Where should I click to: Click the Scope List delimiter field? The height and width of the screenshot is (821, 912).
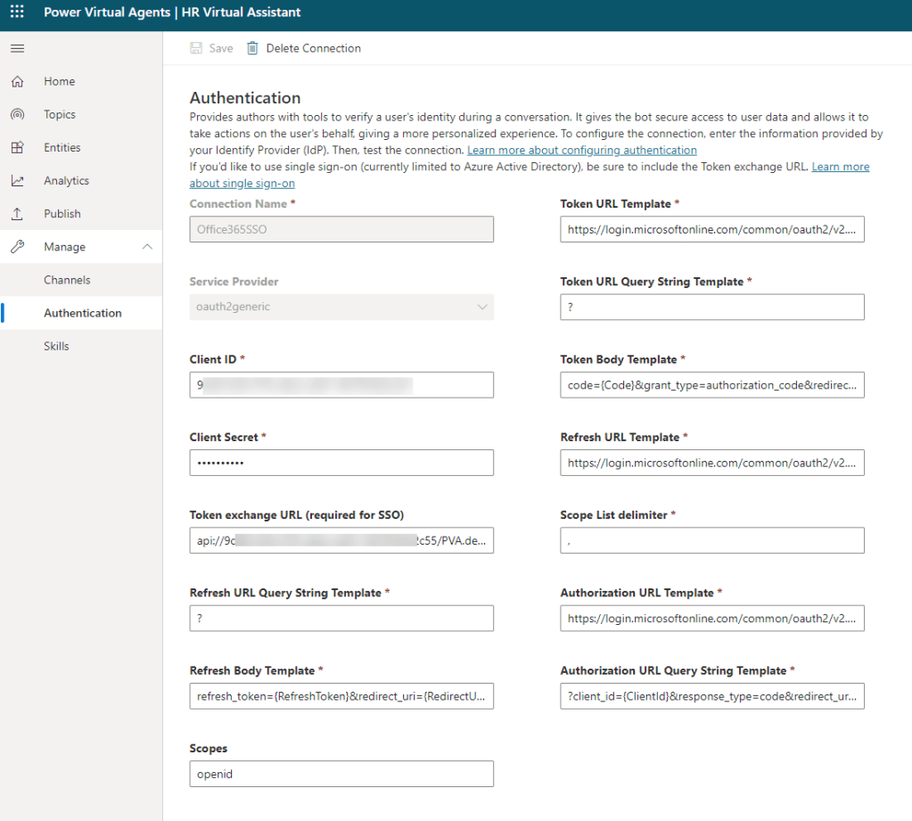(x=712, y=540)
